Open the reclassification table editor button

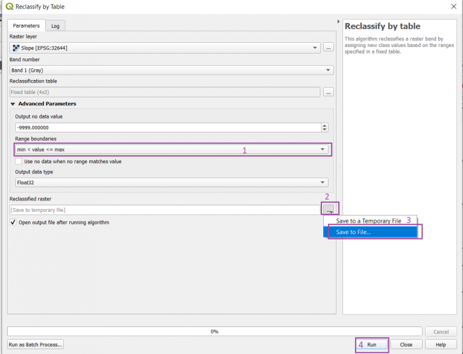click(x=328, y=92)
